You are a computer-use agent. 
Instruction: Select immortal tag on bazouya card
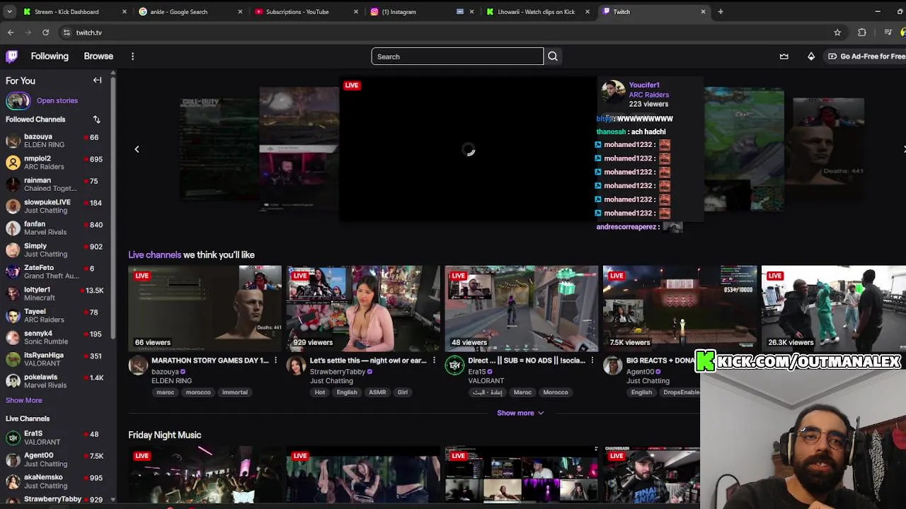point(235,392)
